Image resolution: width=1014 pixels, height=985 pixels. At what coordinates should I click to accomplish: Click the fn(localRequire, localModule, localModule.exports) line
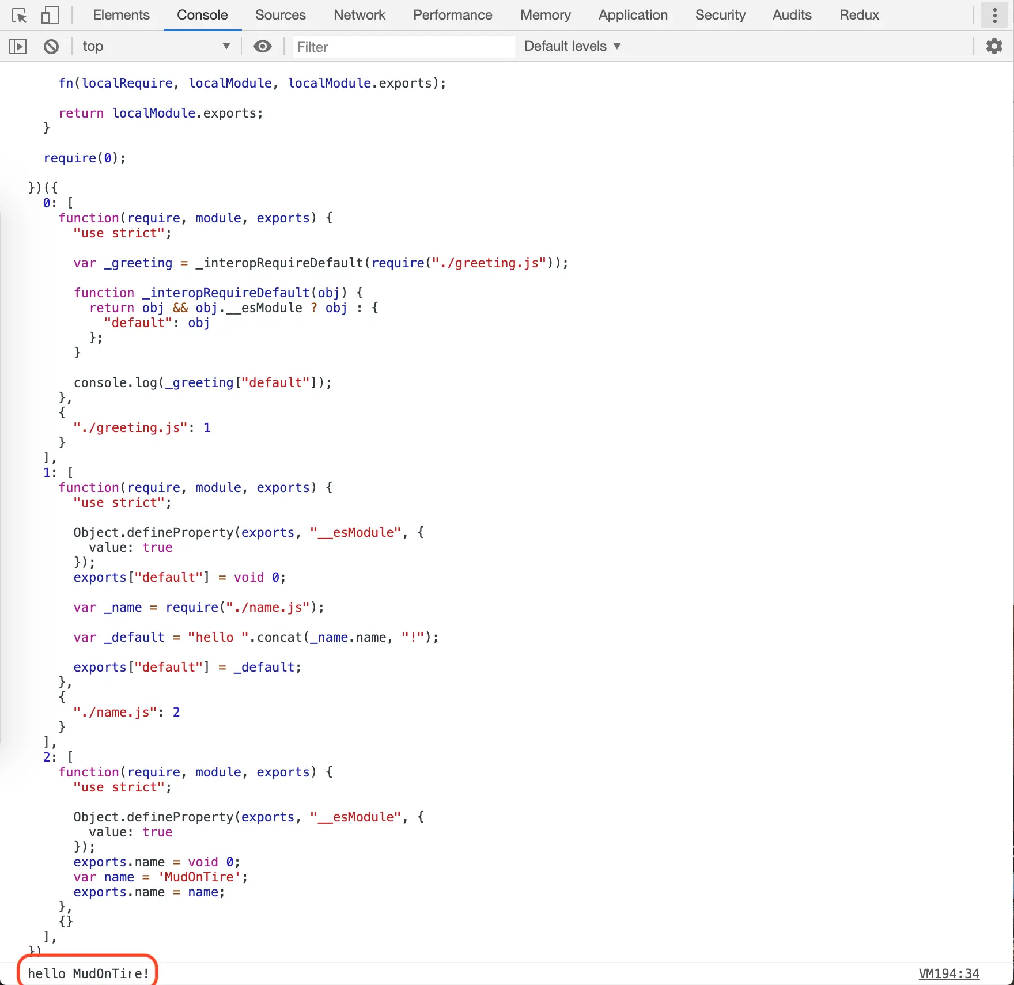pyautogui.click(x=252, y=83)
